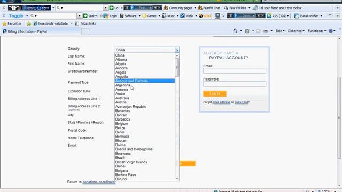Select Azerbaijan Republic in list
The width and height of the screenshot is (342, 192).
(x=145, y=107)
